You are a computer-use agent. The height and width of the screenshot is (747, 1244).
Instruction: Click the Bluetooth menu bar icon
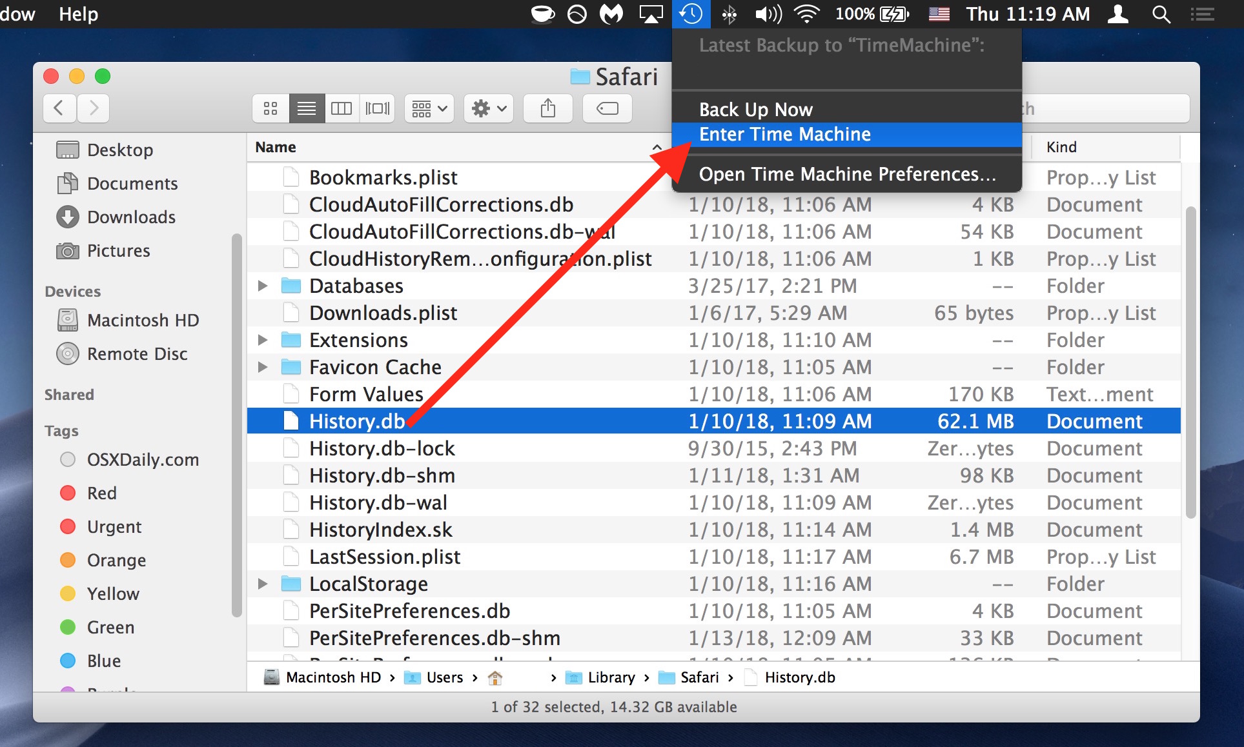pyautogui.click(x=729, y=14)
